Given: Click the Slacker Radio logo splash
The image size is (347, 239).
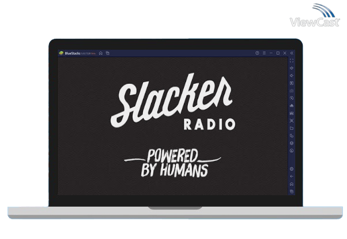Looking at the screenshot, I should 173,102.
